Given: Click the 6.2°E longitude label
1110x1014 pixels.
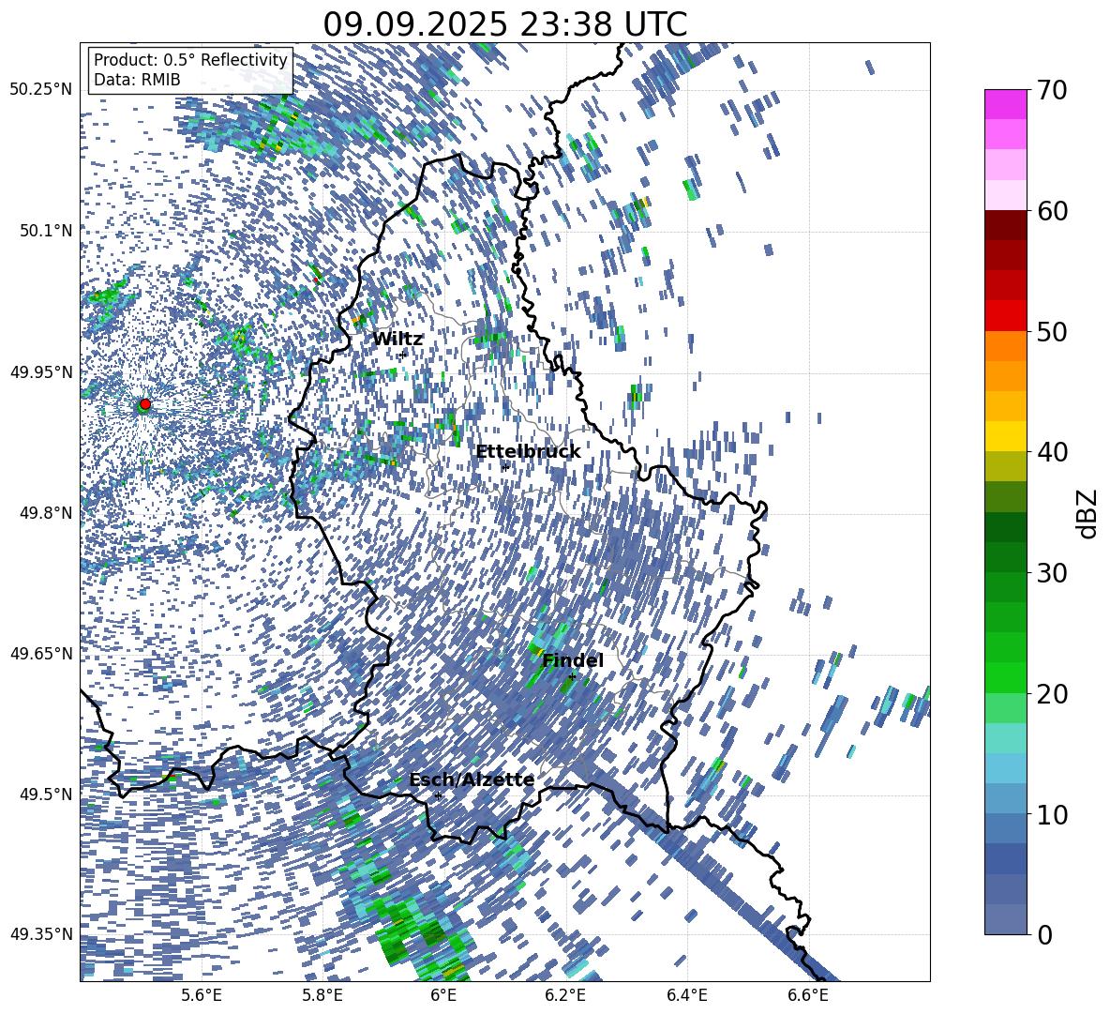Looking at the screenshot, I should tap(566, 995).
